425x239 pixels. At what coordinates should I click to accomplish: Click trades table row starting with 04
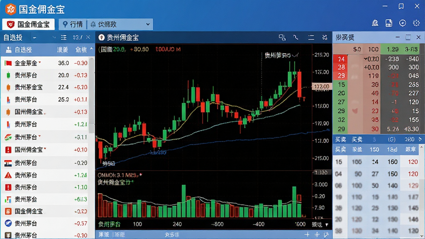click(376, 174)
